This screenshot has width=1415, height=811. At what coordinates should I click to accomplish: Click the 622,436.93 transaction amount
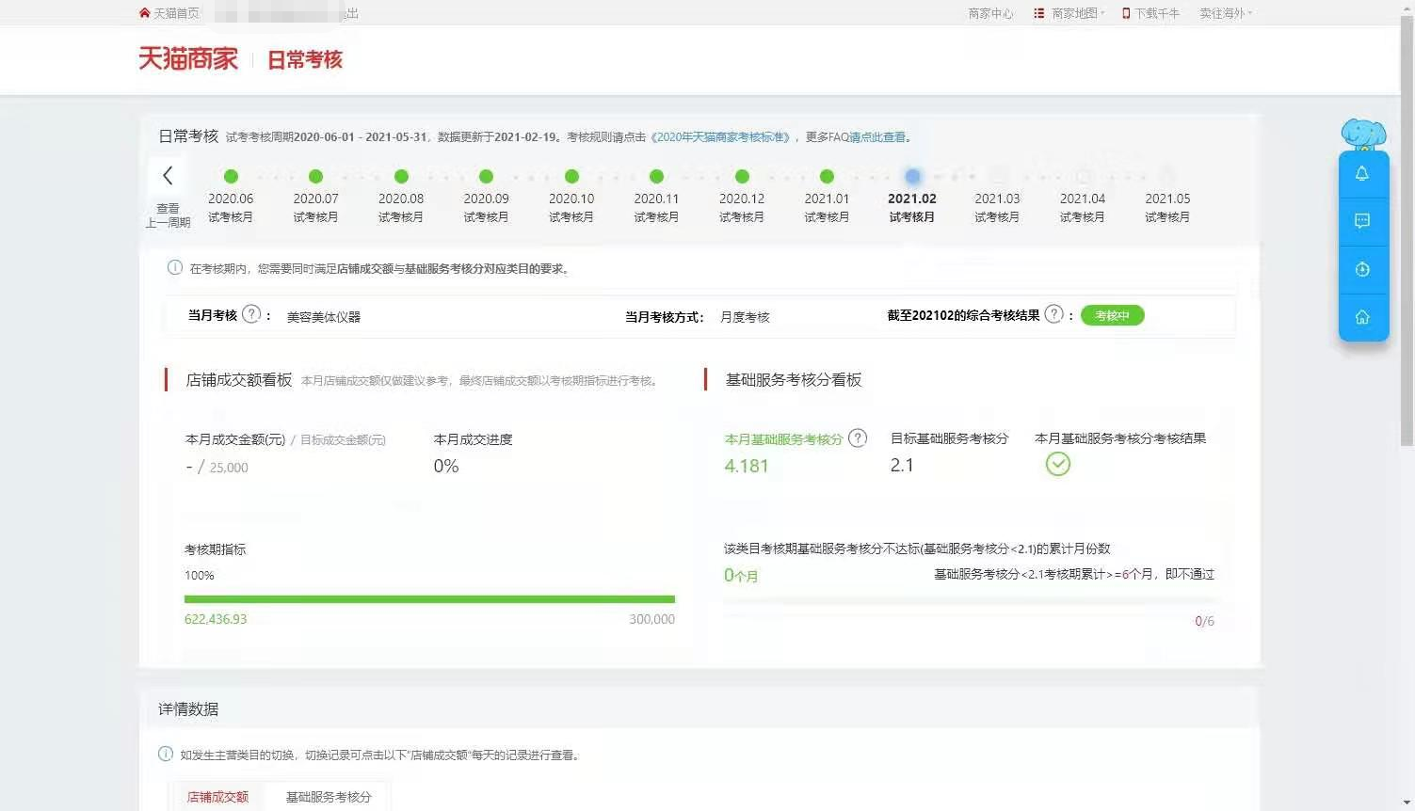[x=216, y=619]
